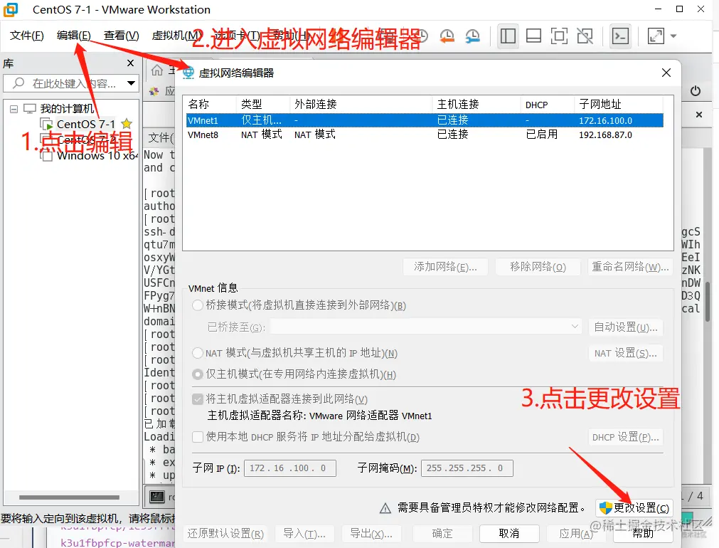
Task: Select the Windows 10 x64 virtual machine
Action: click(90, 156)
